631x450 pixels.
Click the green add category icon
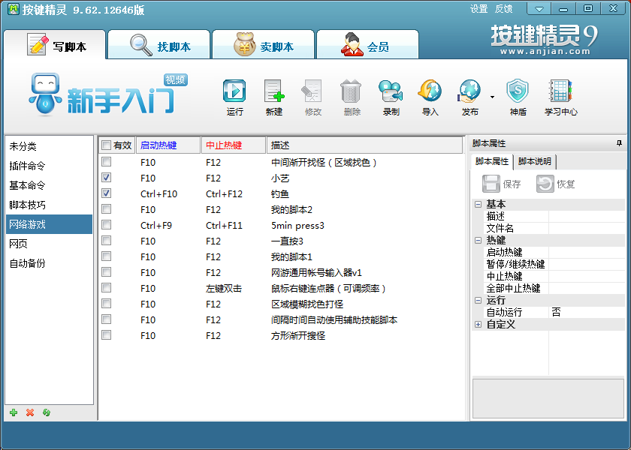[14, 412]
